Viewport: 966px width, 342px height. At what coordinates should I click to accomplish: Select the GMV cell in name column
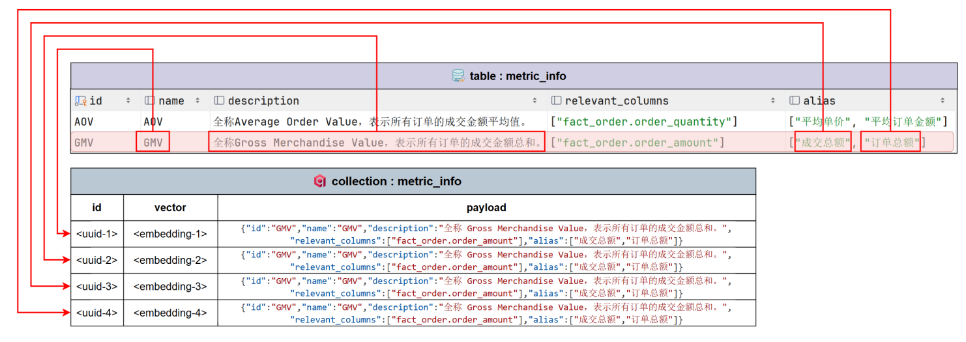click(153, 143)
